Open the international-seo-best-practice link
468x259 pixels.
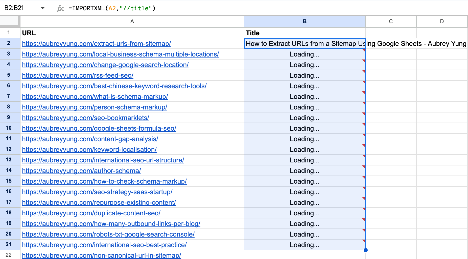pyautogui.click(x=104, y=245)
